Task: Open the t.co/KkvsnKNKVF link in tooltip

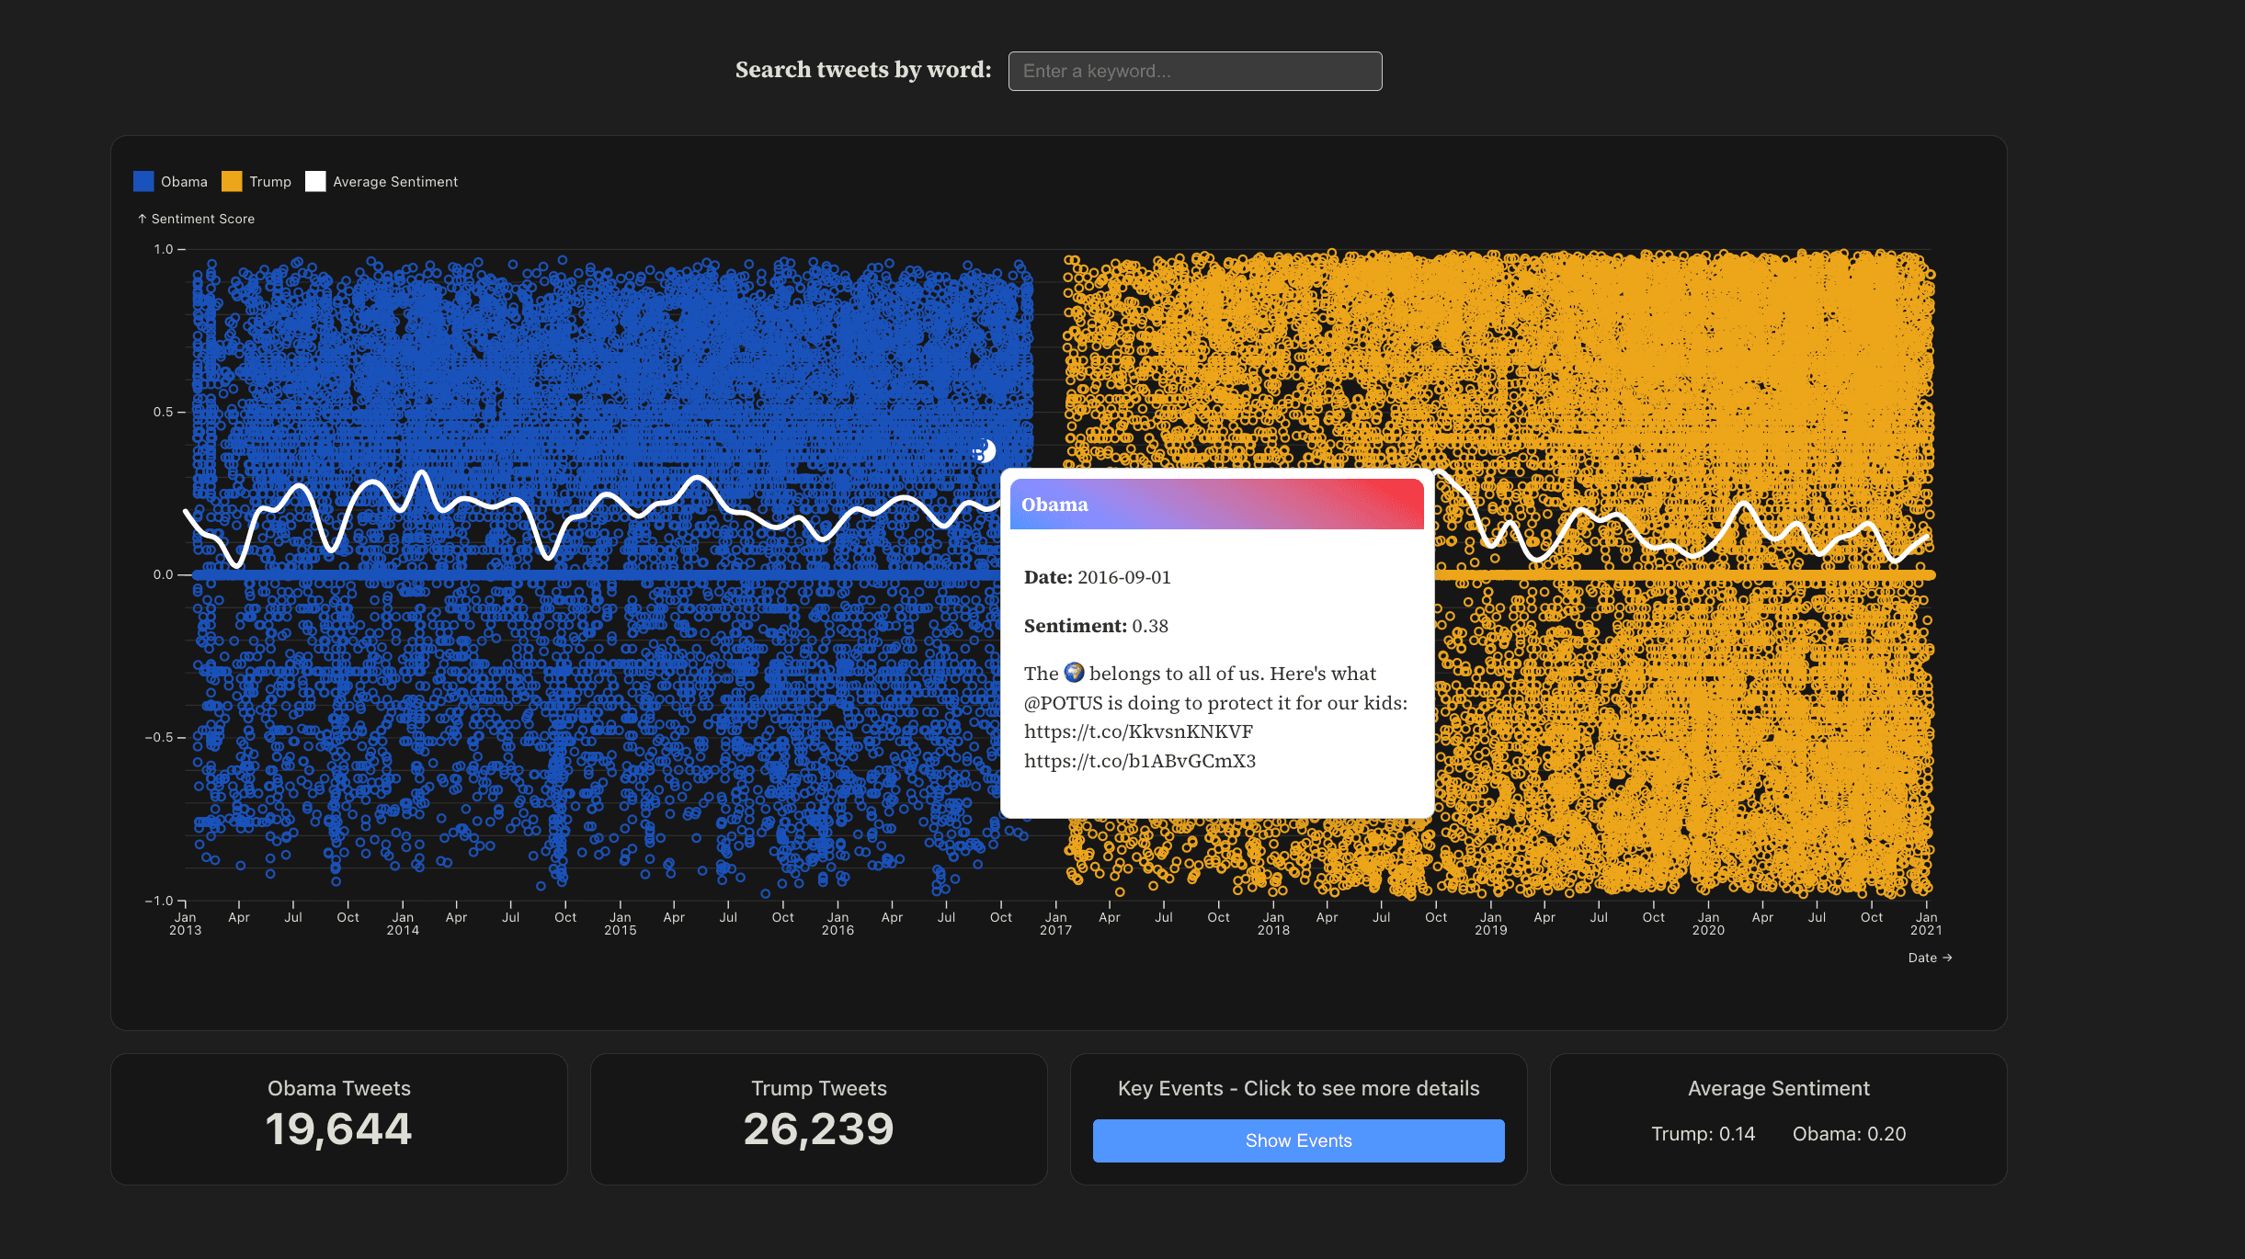Action: click(x=1138, y=732)
